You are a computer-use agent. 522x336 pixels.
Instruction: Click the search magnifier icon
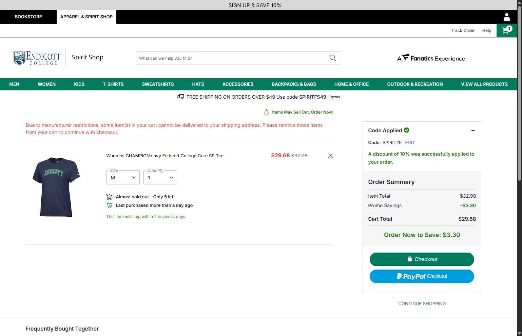click(x=333, y=58)
